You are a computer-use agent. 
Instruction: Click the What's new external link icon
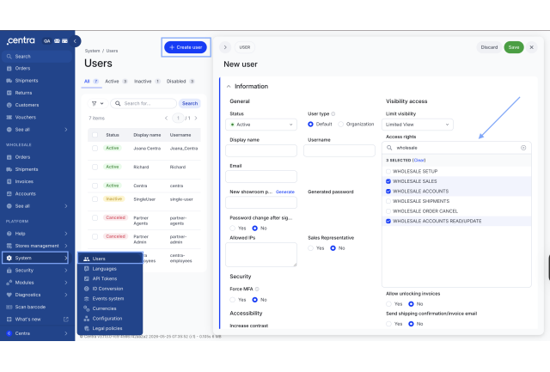pos(65,320)
